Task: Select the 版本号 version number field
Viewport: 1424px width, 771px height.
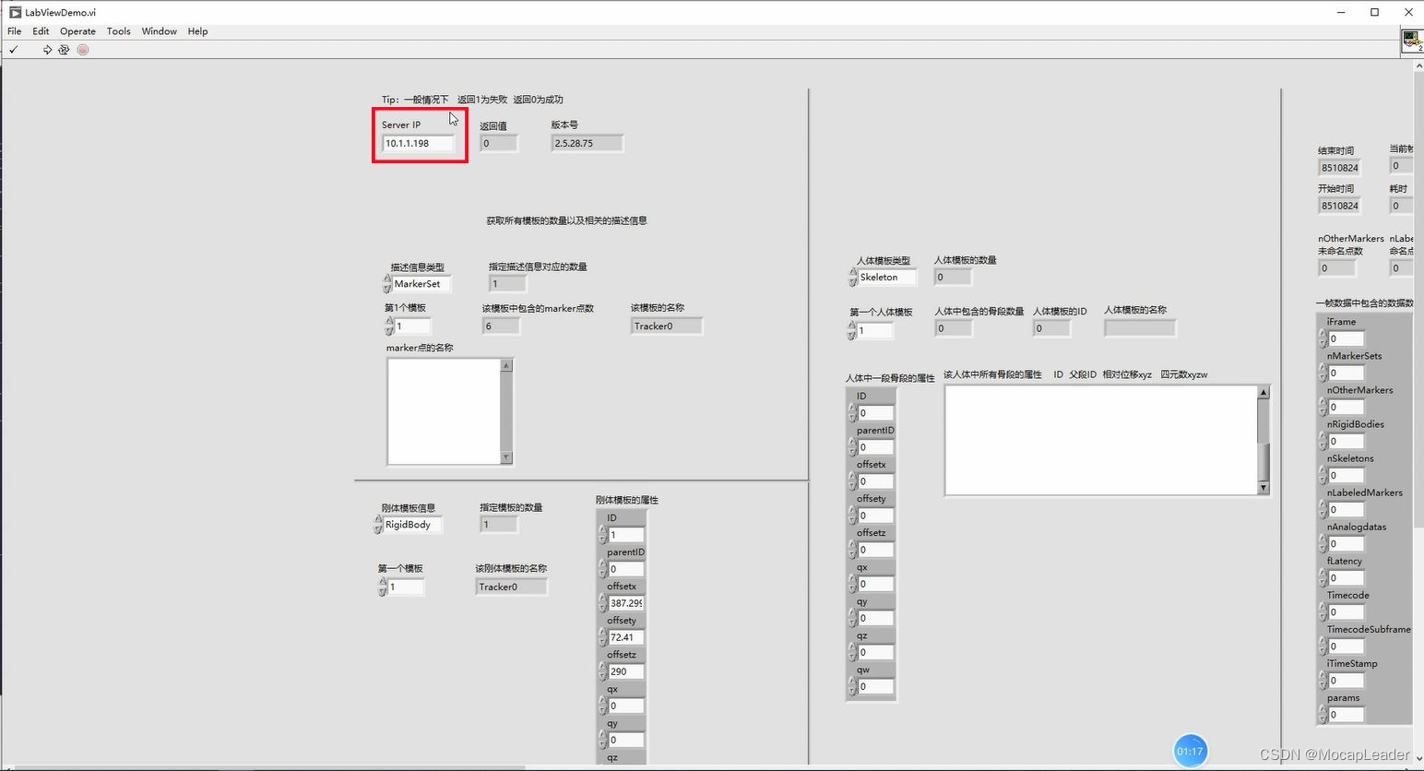Action: (x=587, y=143)
